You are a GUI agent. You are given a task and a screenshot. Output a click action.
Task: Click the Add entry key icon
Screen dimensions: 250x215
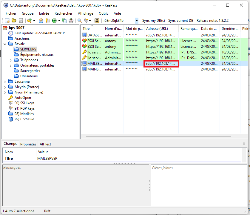tap(29, 21)
